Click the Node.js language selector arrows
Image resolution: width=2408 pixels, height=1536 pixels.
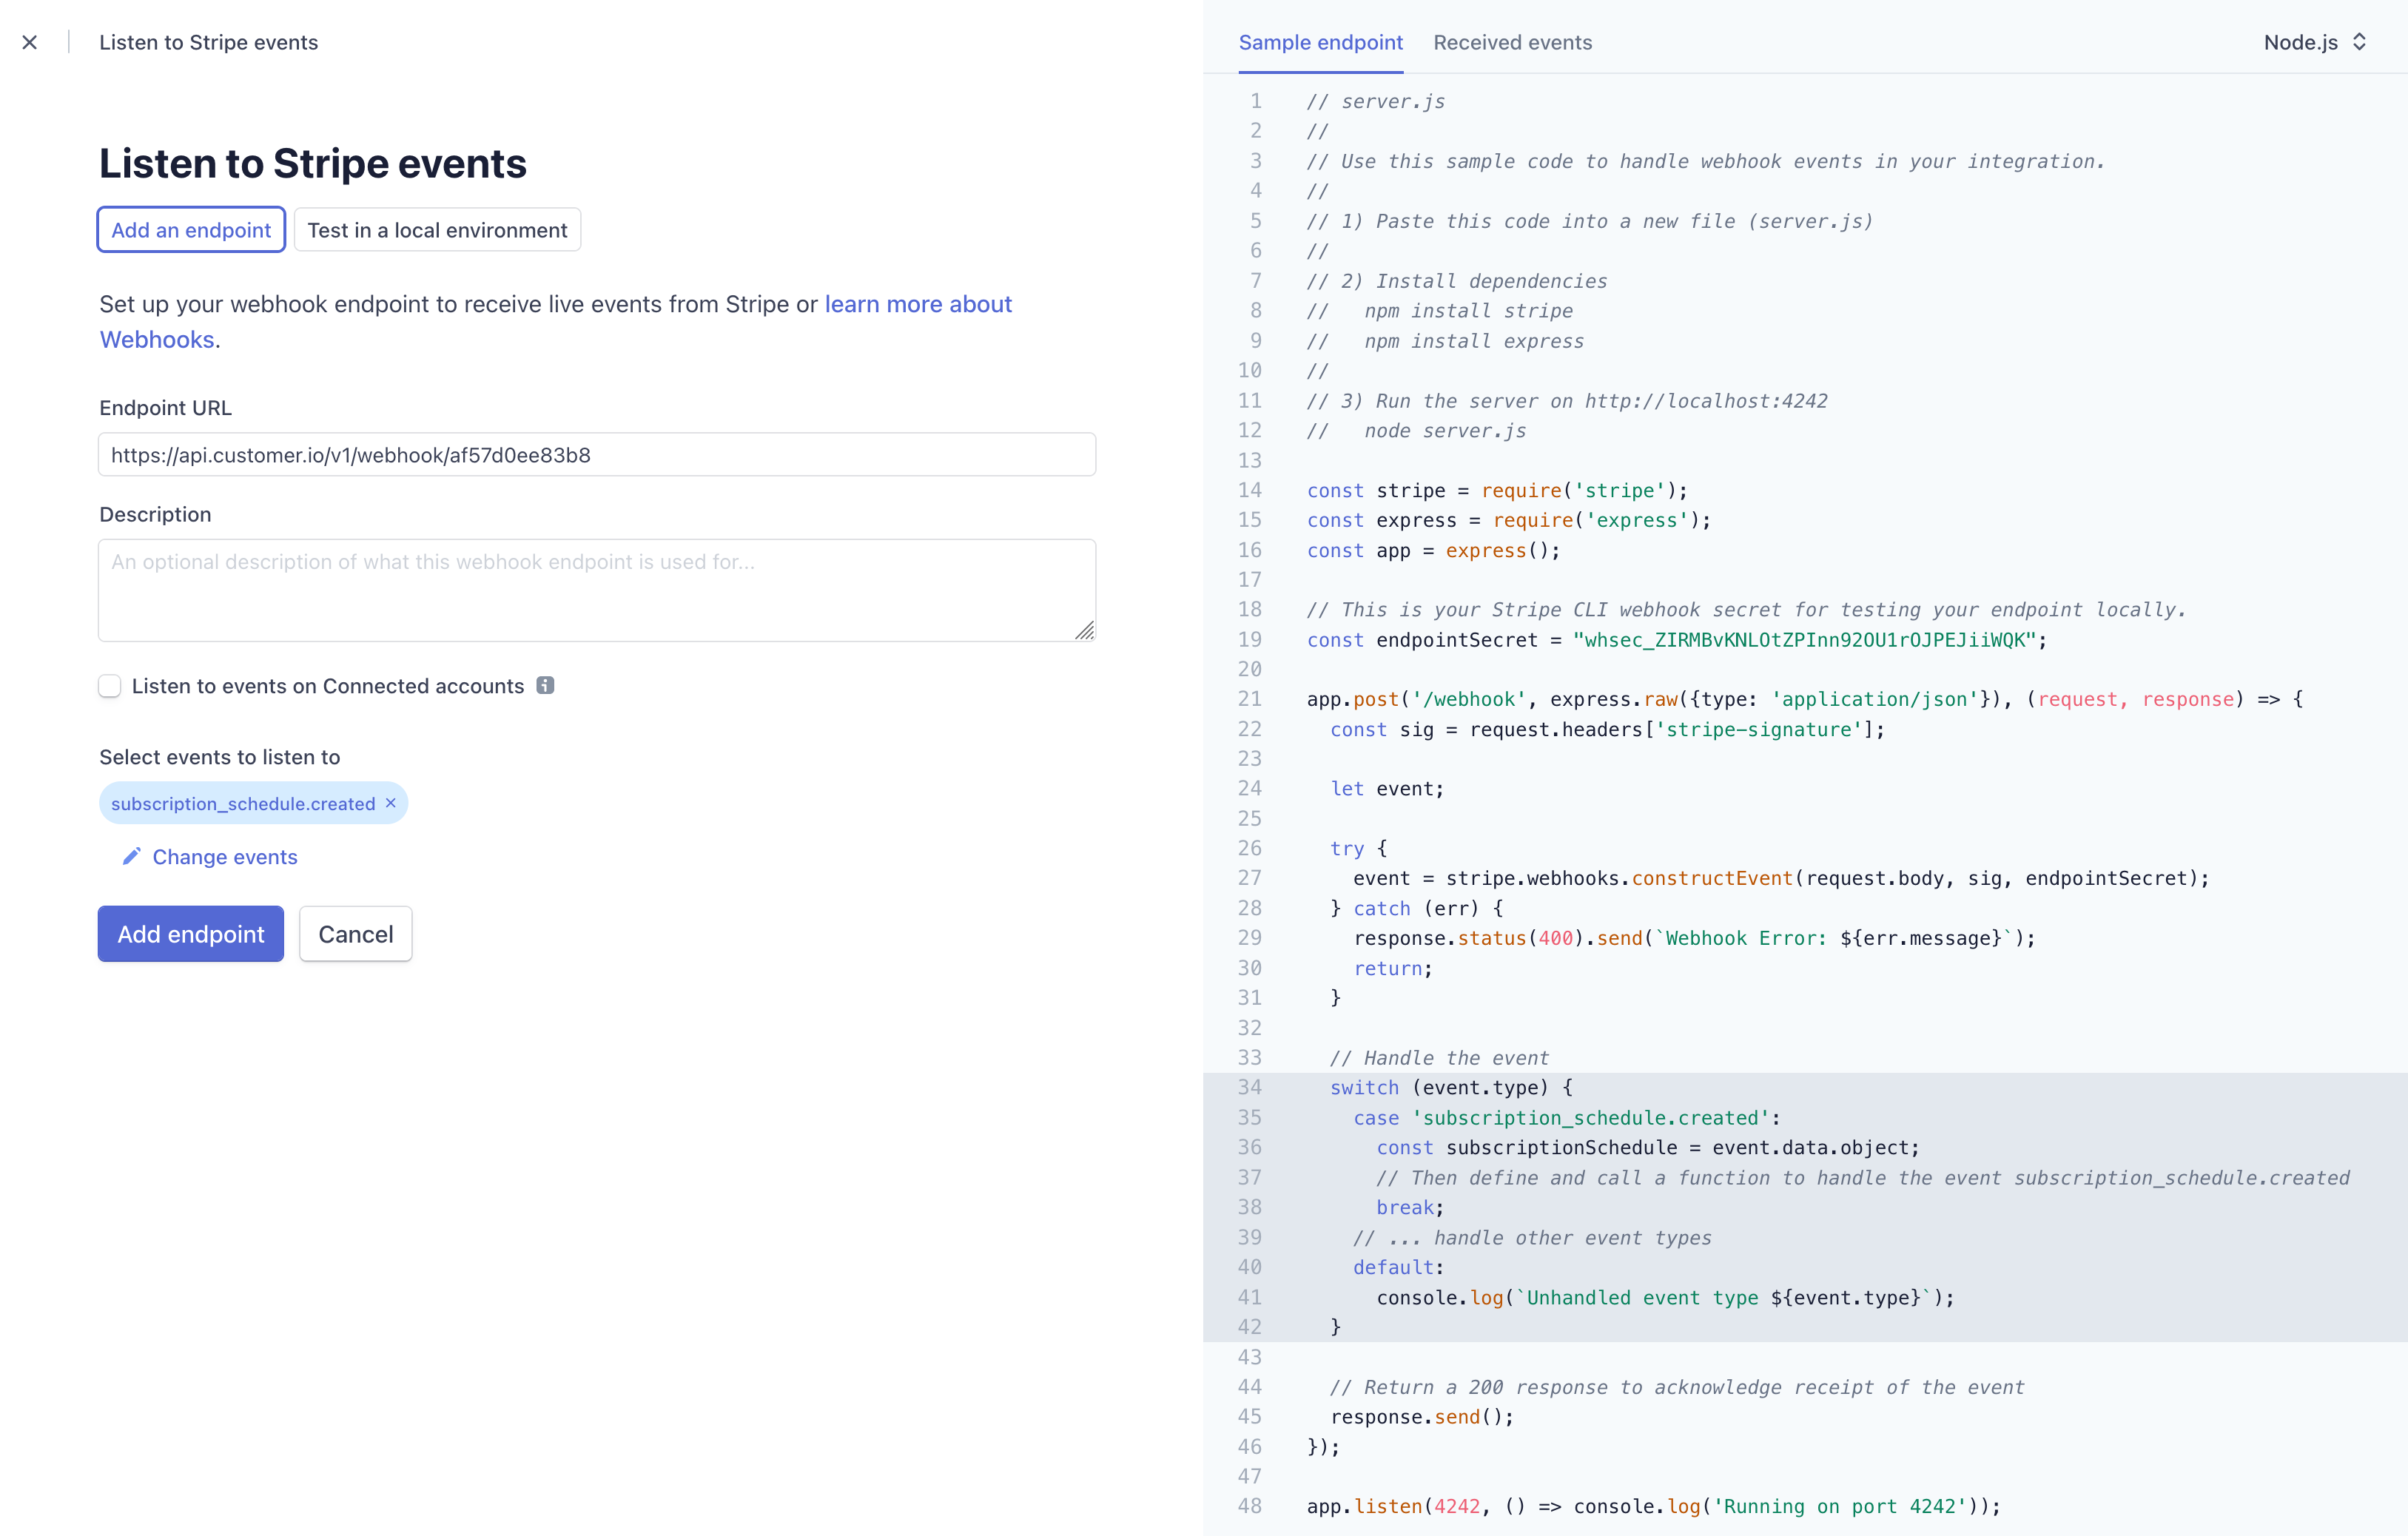[x=2359, y=42]
